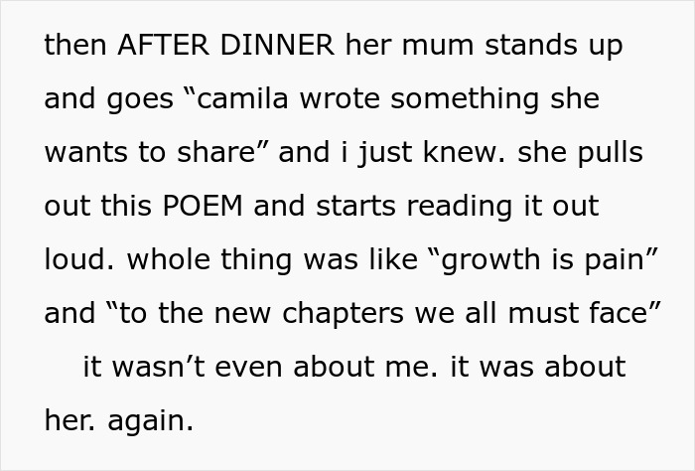Click the word "knew" in the text

(477, 153)
